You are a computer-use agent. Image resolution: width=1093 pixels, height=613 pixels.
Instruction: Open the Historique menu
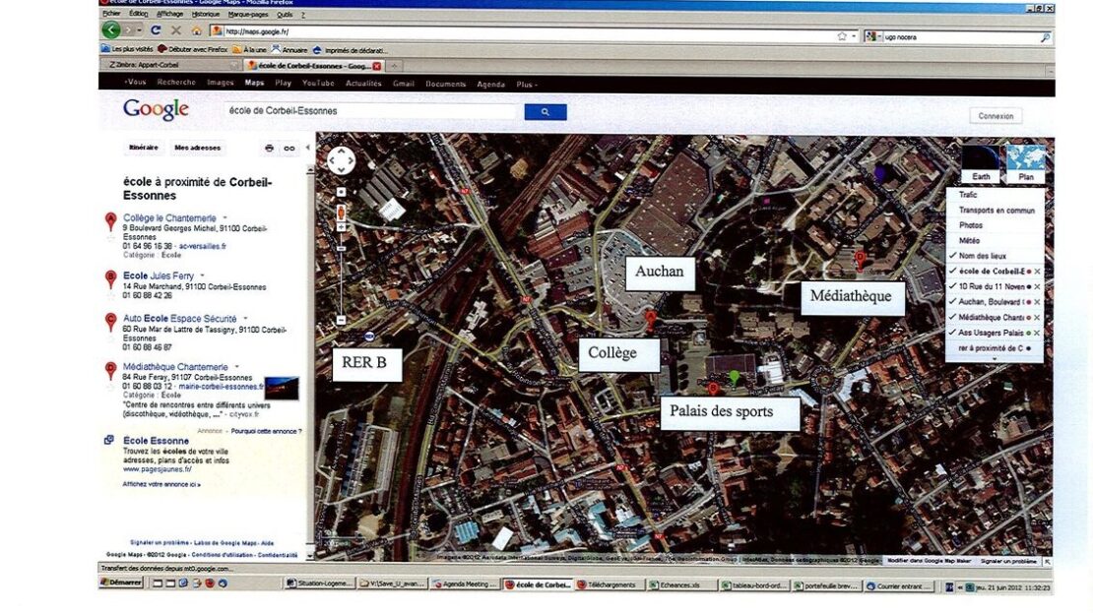[206, 14]
